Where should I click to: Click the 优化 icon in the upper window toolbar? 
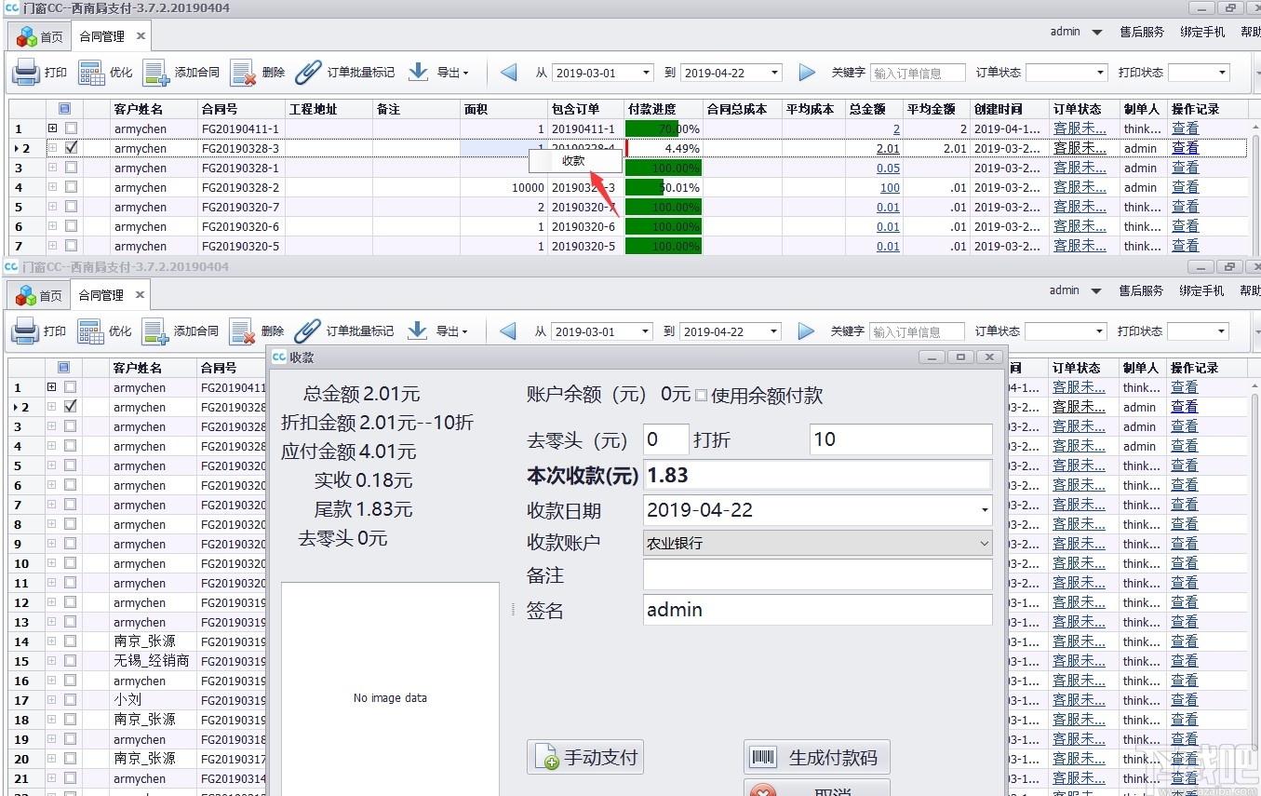91,72
